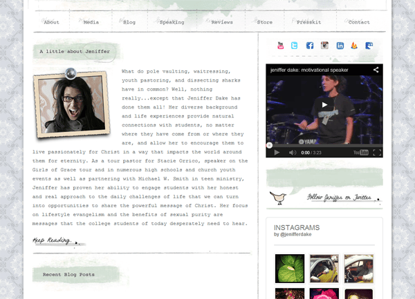Click the Facebook social icon

click(310, 46)
